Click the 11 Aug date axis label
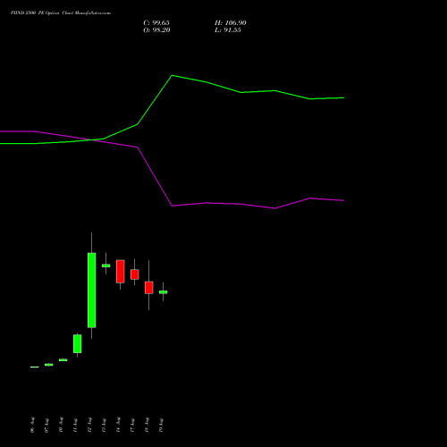Screen dimensions: 447x447 click(75, 425)
